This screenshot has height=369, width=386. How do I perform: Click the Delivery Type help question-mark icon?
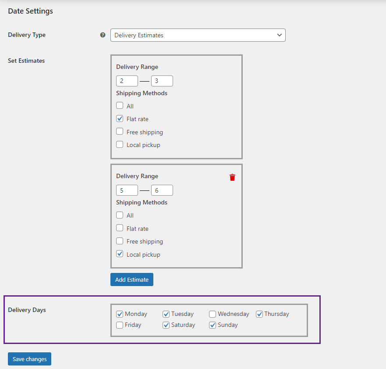[103, 35]
